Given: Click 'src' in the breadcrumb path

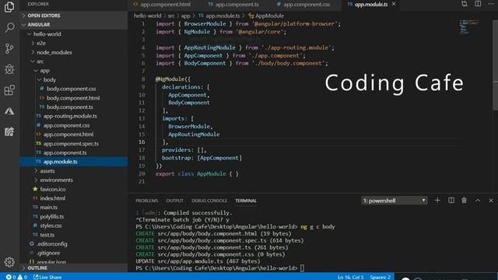Looking at the screenshot, I should point(171,16).
